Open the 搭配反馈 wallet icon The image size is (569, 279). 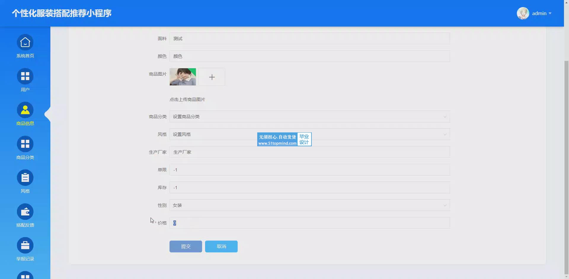(x=25, y=212)
